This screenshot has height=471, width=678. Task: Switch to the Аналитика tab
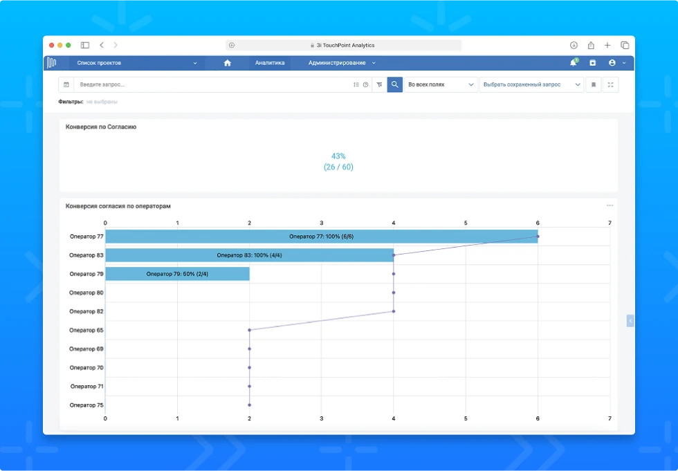coord(270,63)
